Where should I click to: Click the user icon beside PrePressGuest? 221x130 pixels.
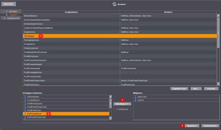pos(25,113)
